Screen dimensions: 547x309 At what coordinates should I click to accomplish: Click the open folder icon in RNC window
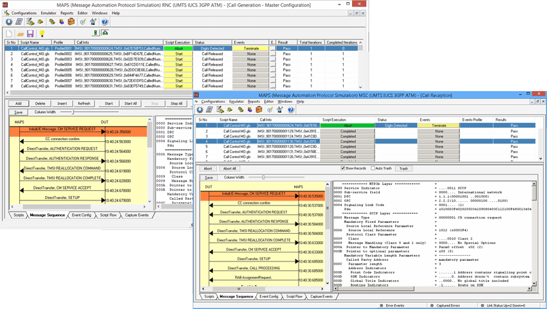[20, 33]
